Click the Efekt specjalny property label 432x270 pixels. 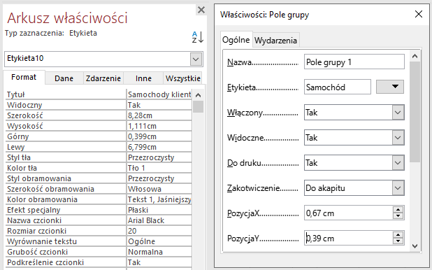(34, 210)
